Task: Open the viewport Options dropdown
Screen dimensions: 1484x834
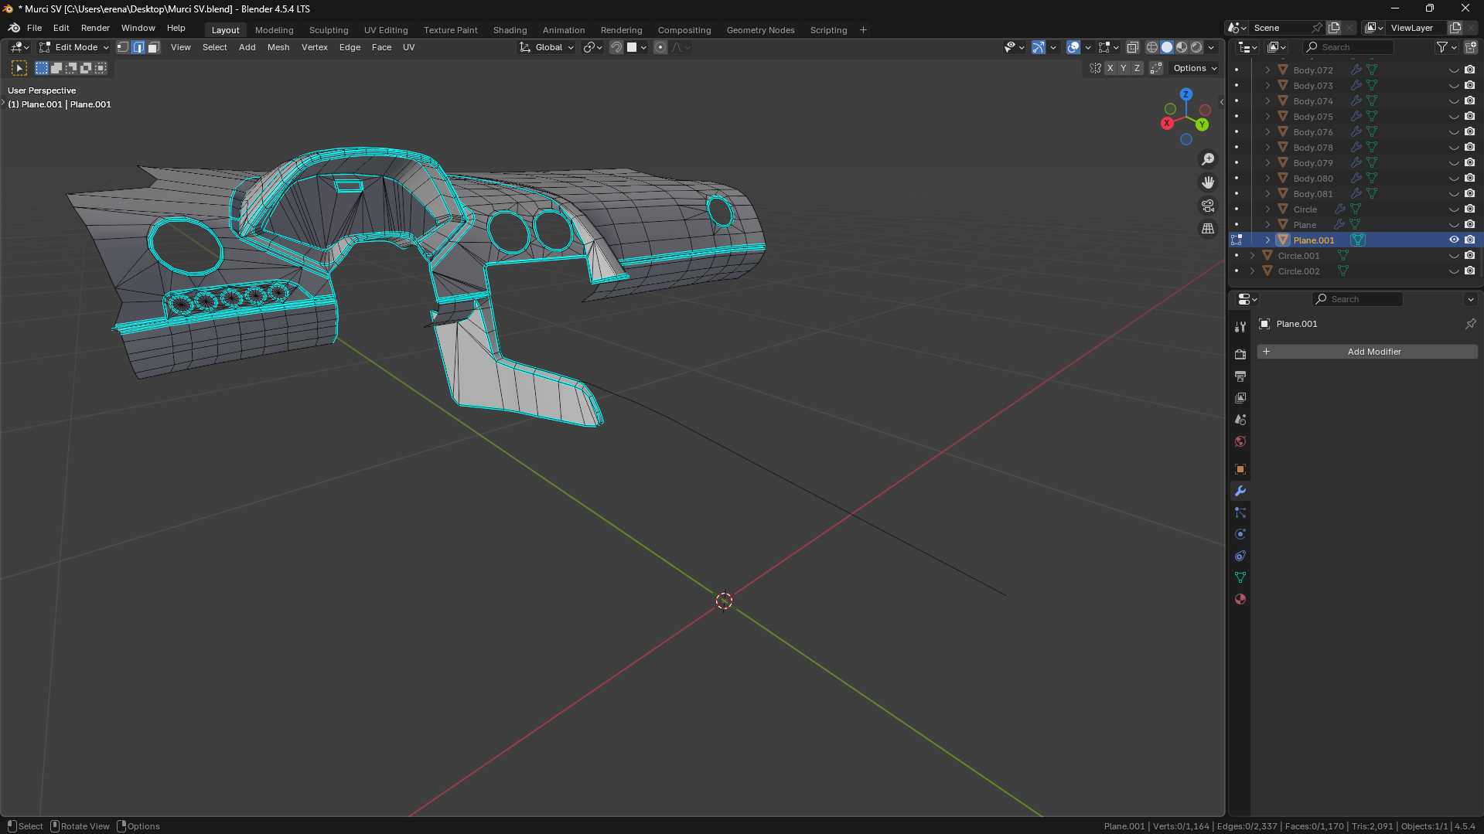Action: (1195, 68)
